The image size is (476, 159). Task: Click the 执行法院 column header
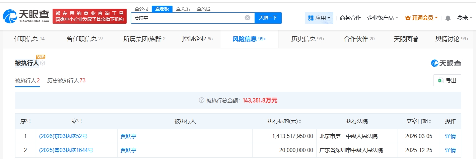pyautogui.click(x=357, y=121)
